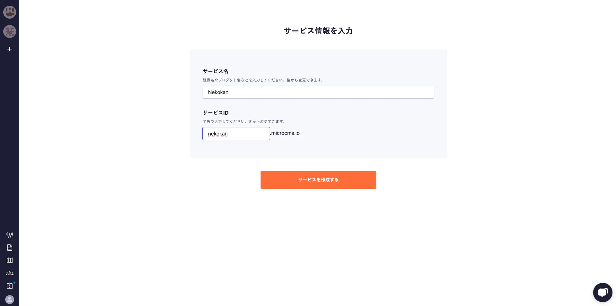616x306 pixels.
Task: Focus the サービス名 field containing Nekokan
Action: [318, 92]
